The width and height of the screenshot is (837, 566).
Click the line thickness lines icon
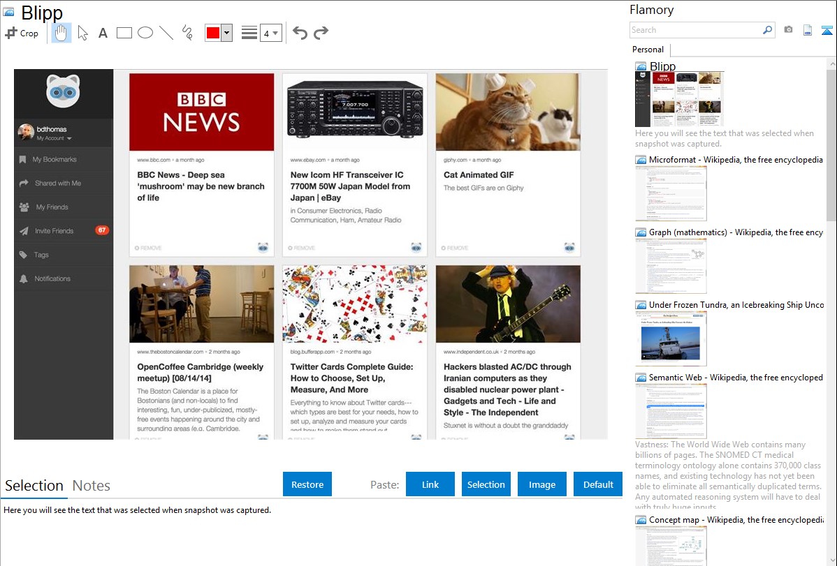point(249,33)
